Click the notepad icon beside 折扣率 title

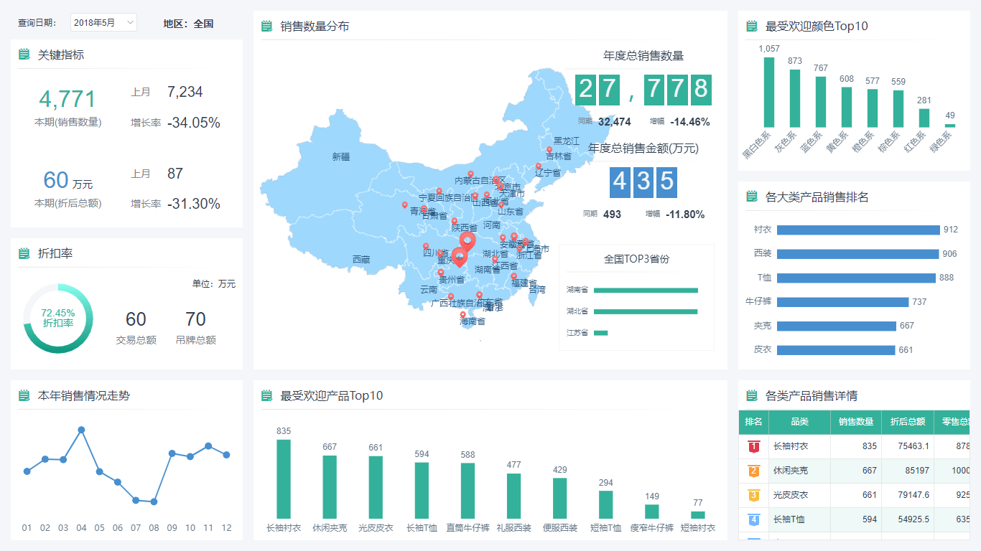(x=24, y=253)
